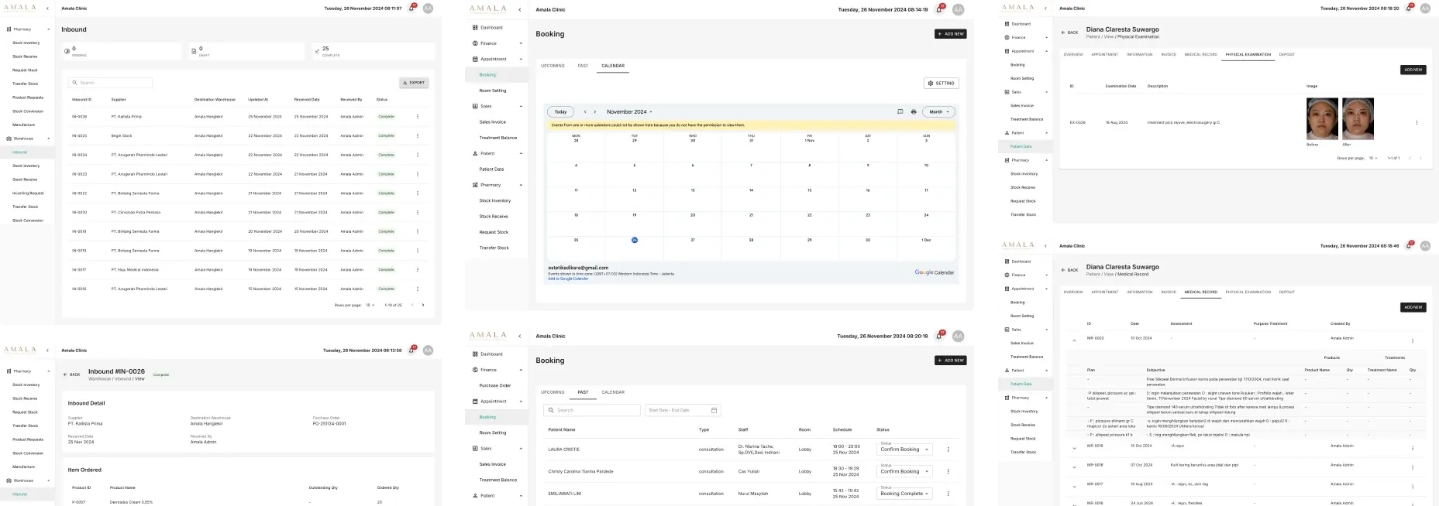Open the three-dot menu for record MR-0020

pyautogui.click(x=1413, y=340)
